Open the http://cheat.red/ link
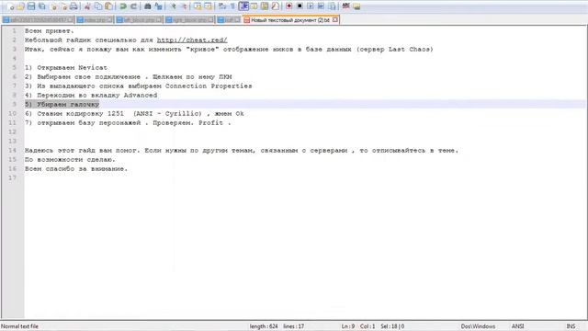This screenshot has width=588, height=331. tap(192, 40)
